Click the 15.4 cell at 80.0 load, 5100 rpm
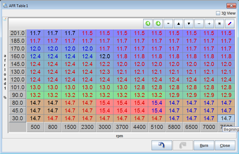The image size is (239, 154). point(157,103)
